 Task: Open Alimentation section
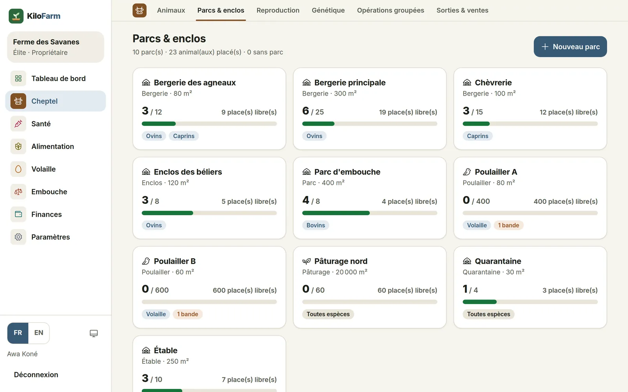pos(56,147)
